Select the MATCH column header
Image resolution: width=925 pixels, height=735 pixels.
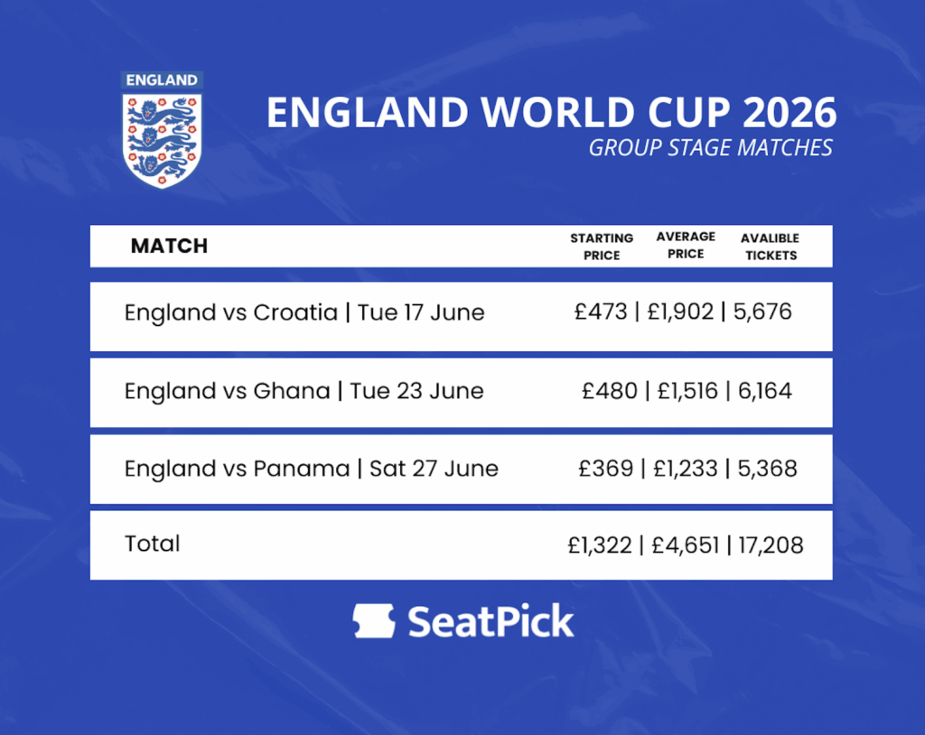pos(169,246)
